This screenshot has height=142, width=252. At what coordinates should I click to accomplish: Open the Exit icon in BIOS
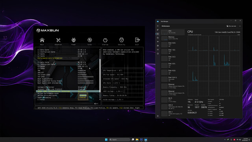pos(137,40)
